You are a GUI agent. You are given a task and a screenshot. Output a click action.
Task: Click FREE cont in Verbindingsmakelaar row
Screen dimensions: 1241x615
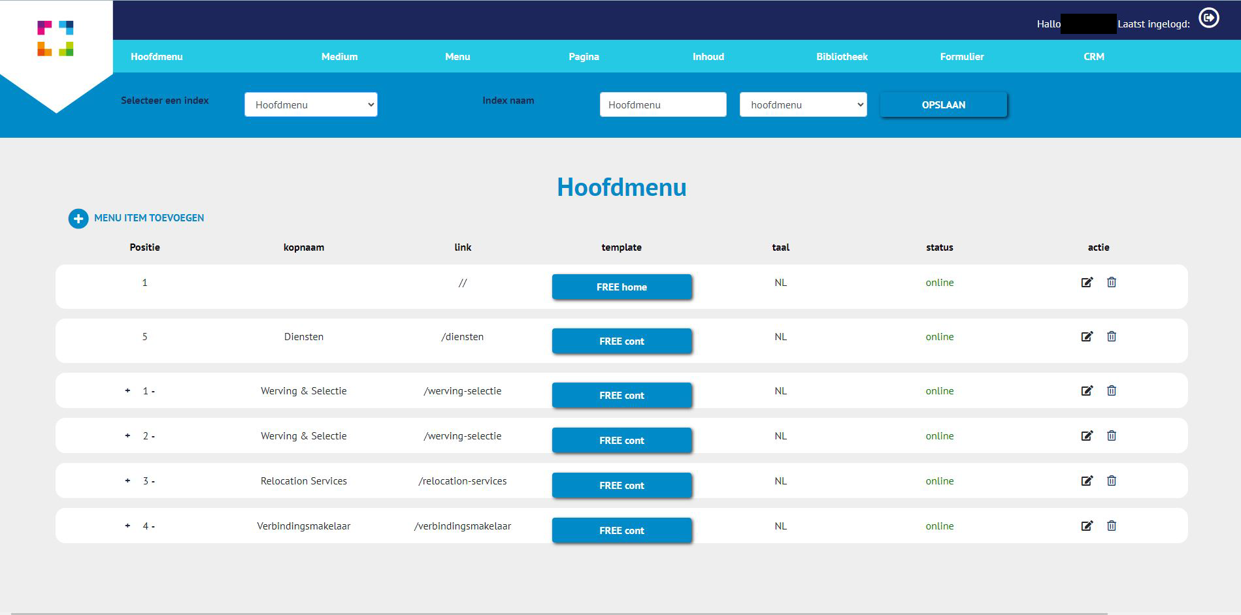[x=621, y=530]
